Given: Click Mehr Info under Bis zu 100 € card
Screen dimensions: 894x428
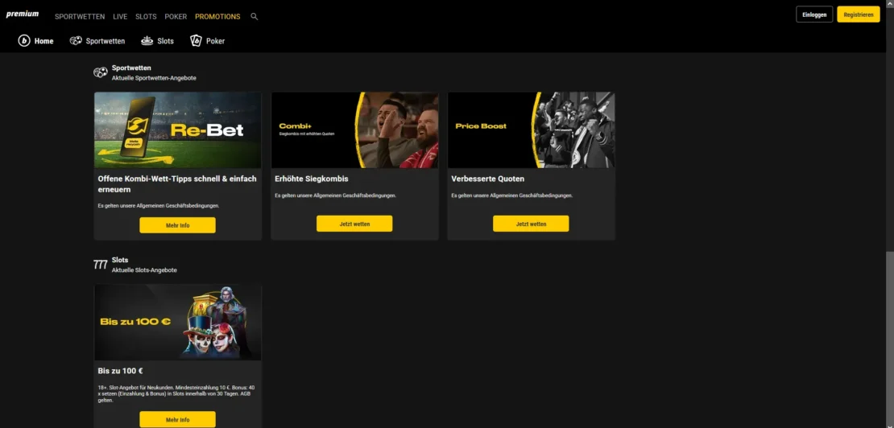Looking at the screenshot, I should tap(177, 419).
